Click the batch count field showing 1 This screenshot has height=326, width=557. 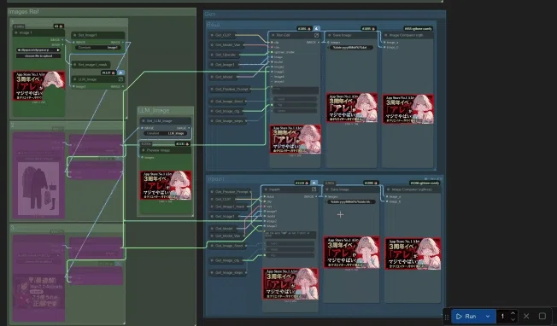502,316
